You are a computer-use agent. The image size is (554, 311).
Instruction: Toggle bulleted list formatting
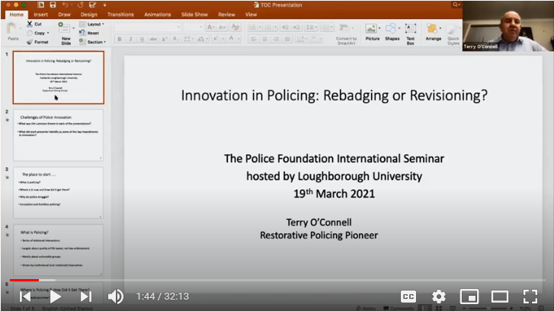[252, 27]
